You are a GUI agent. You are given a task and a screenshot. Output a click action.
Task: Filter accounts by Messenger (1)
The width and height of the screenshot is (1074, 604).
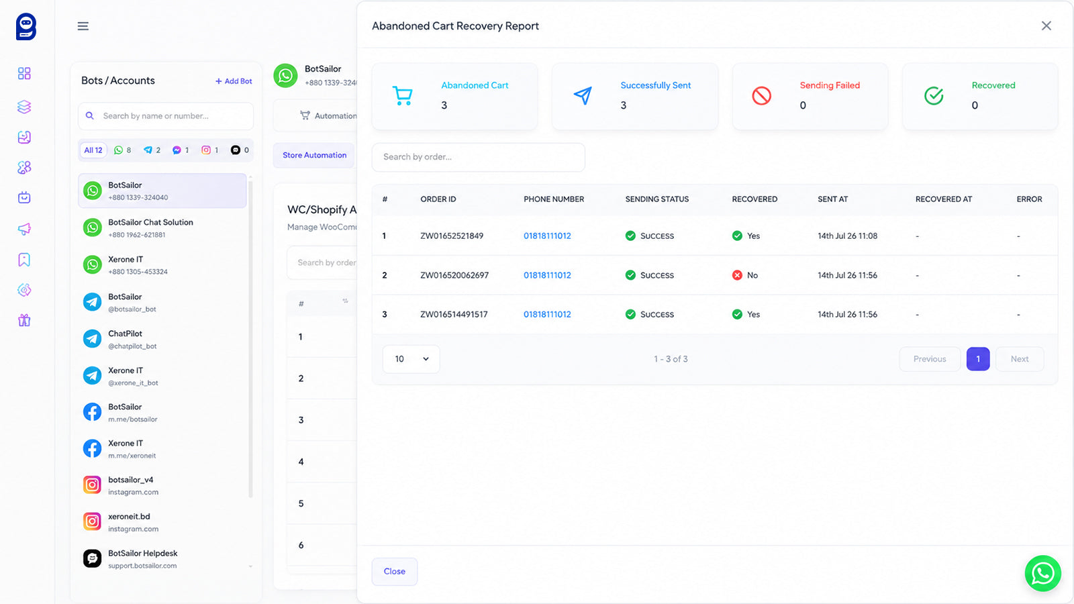point(181,150)
